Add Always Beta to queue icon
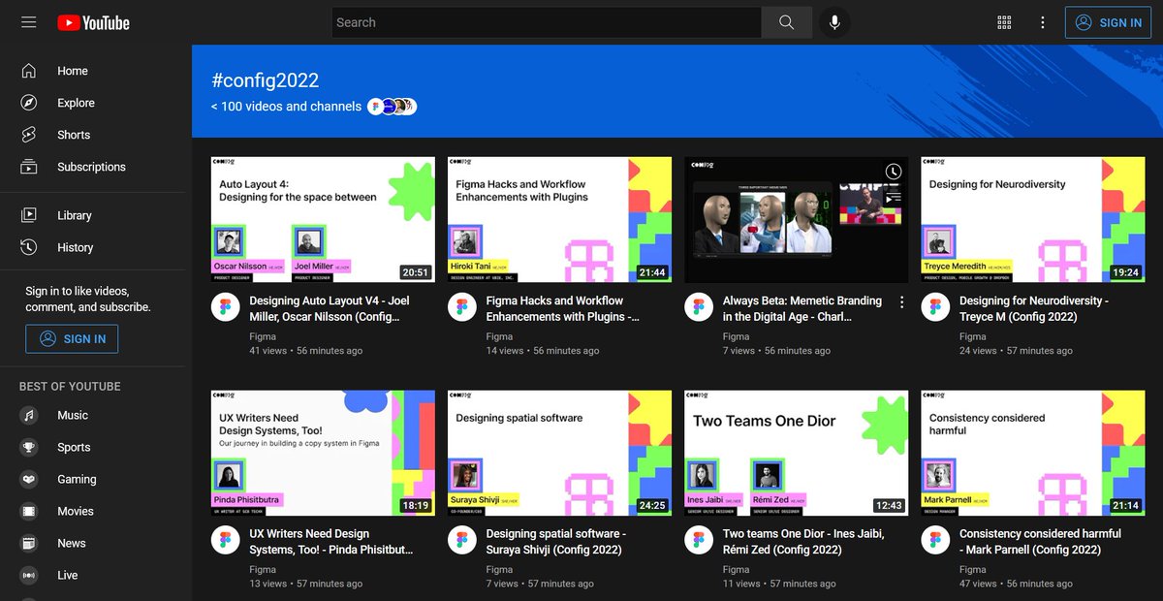 click(x=893, y=198)
